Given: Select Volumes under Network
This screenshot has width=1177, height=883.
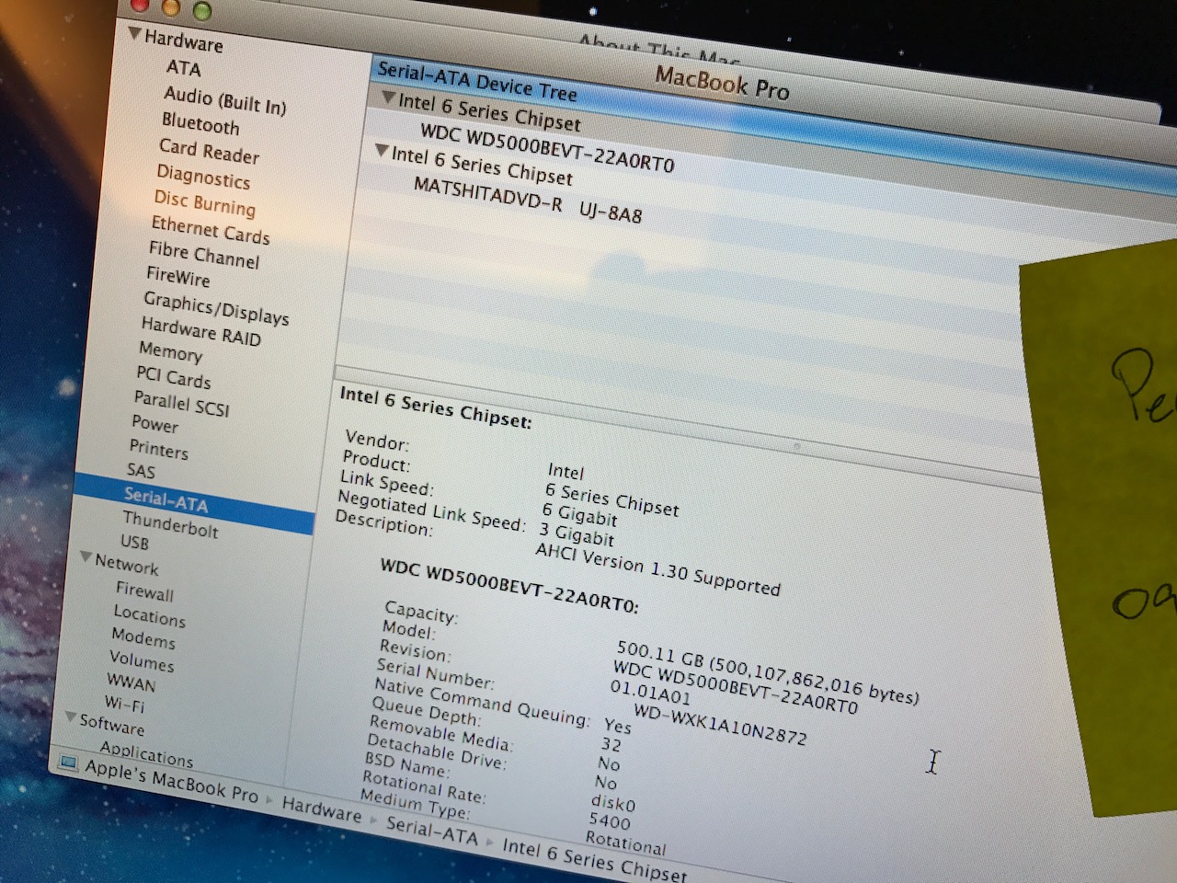Looking at the screenshot, I should (x=142, y=661).
